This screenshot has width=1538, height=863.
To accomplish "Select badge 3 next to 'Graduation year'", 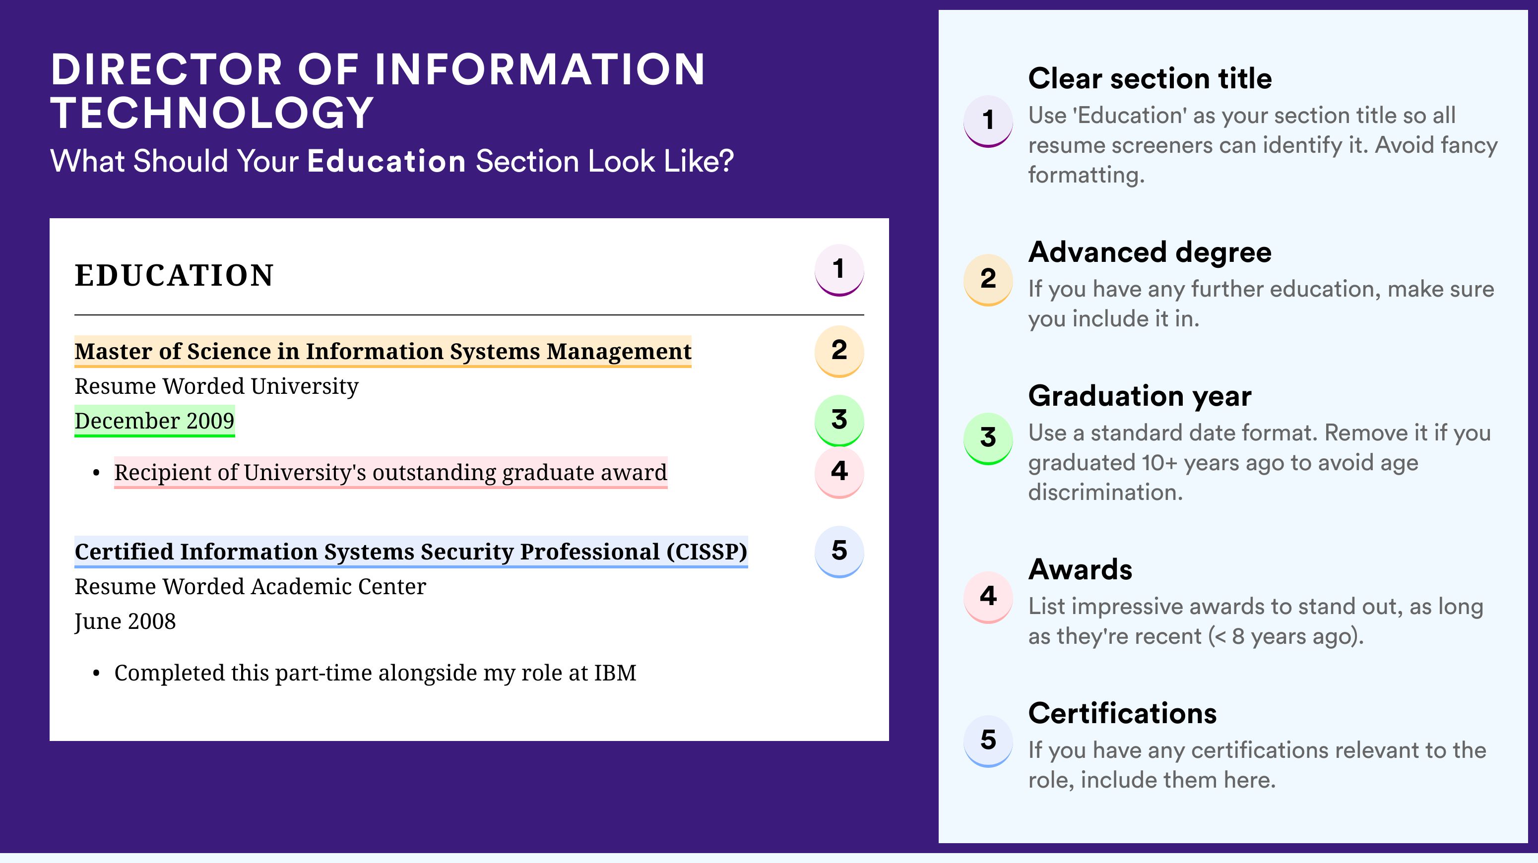I will (988, 437).
